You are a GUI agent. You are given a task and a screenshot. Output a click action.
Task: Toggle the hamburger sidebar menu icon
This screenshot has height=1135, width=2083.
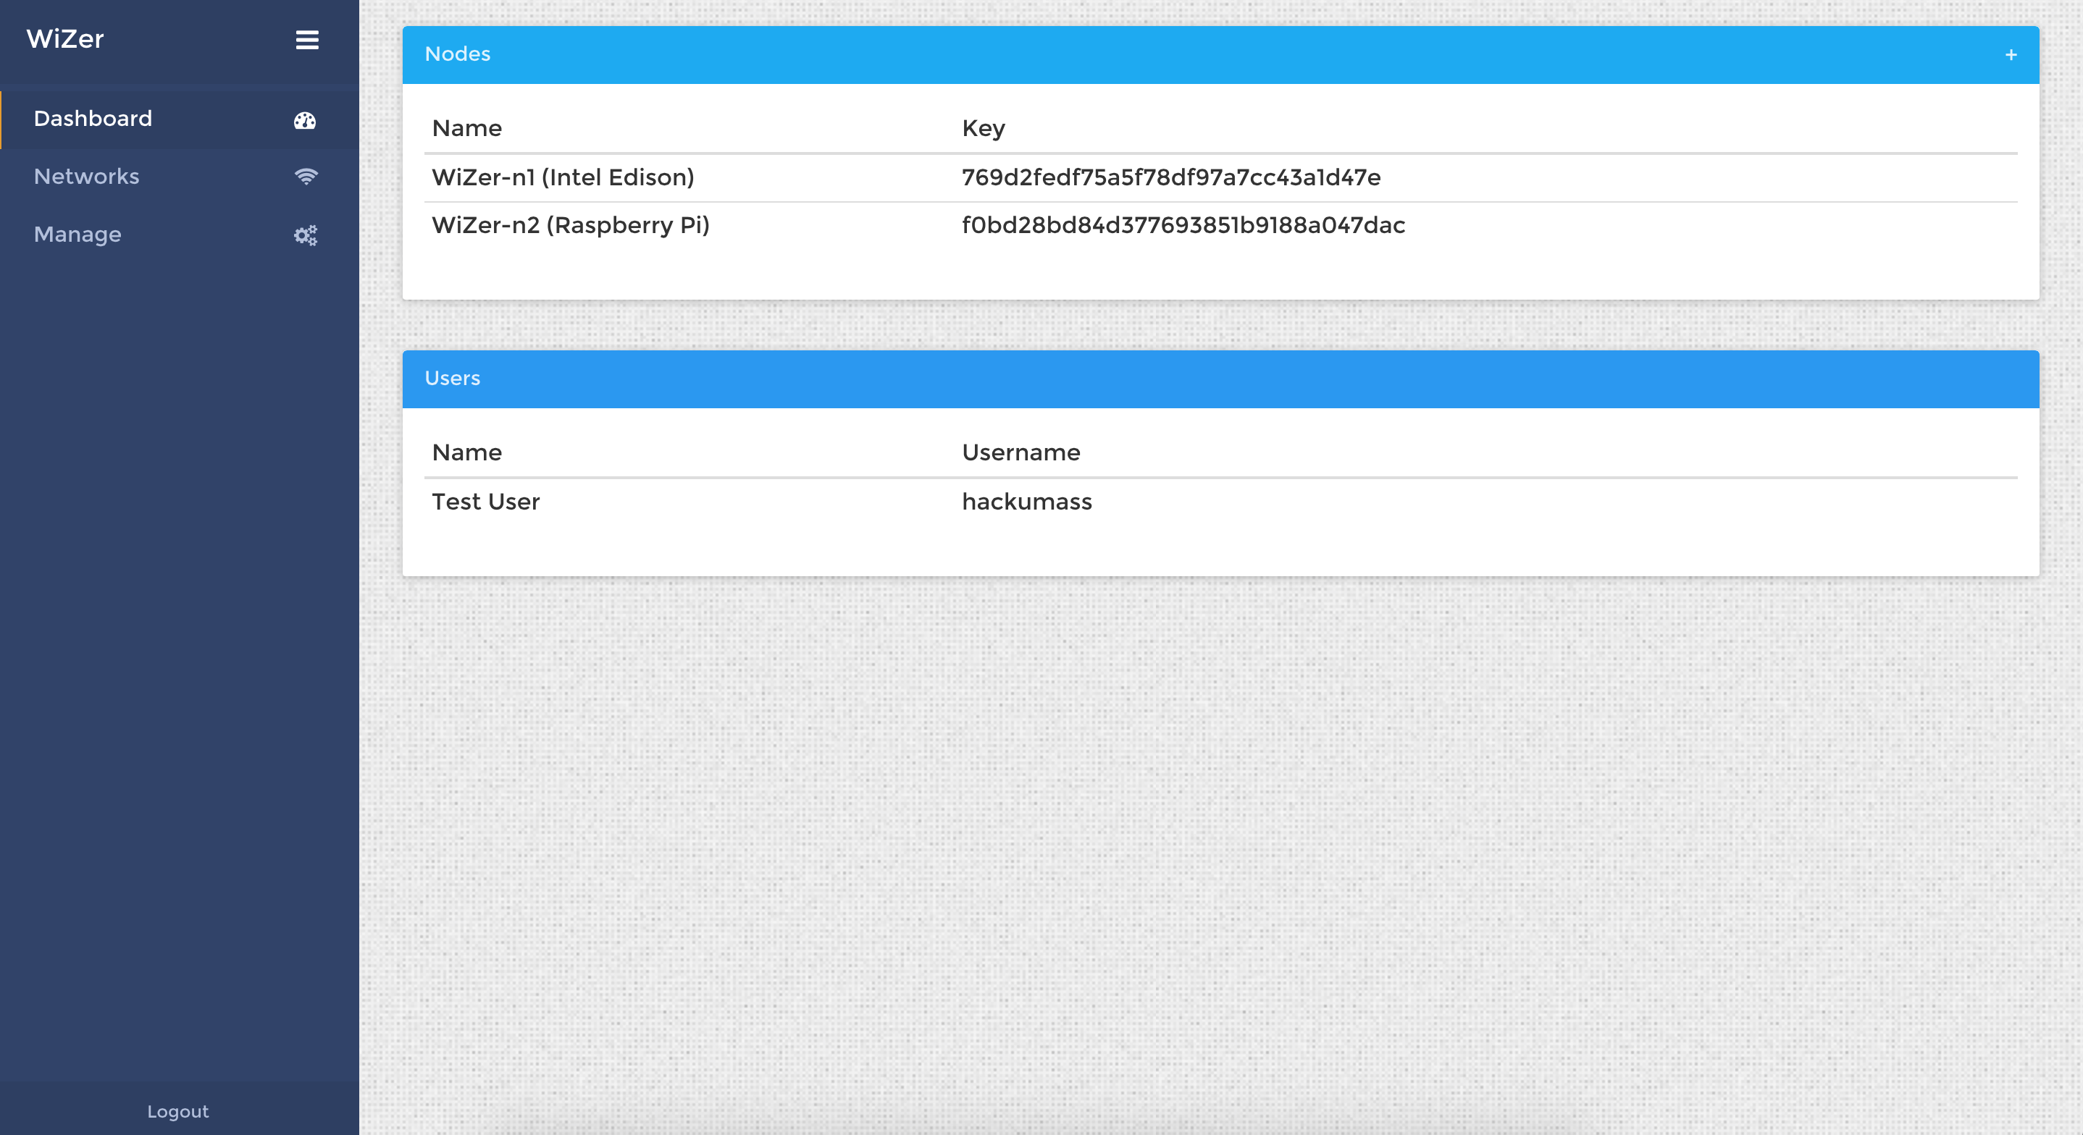(x=306, y=40)
